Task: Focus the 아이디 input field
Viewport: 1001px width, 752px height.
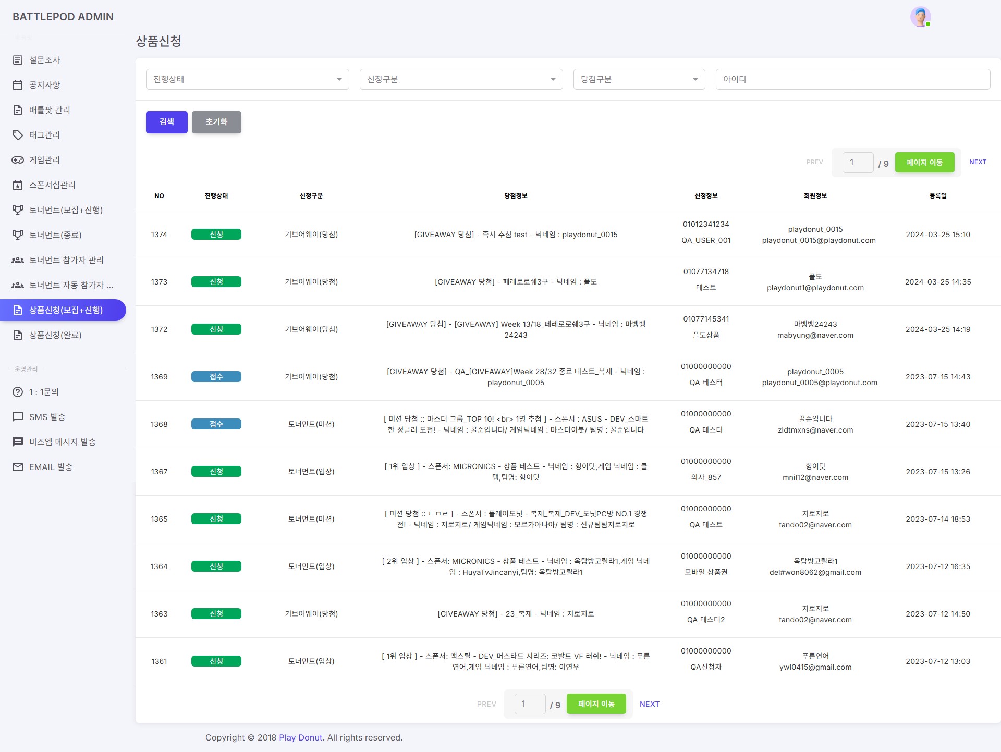Action: click(852, 79)
